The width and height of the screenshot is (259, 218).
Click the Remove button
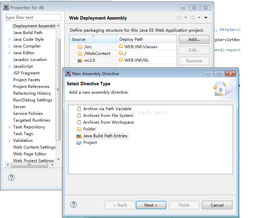tap(194, 61)
